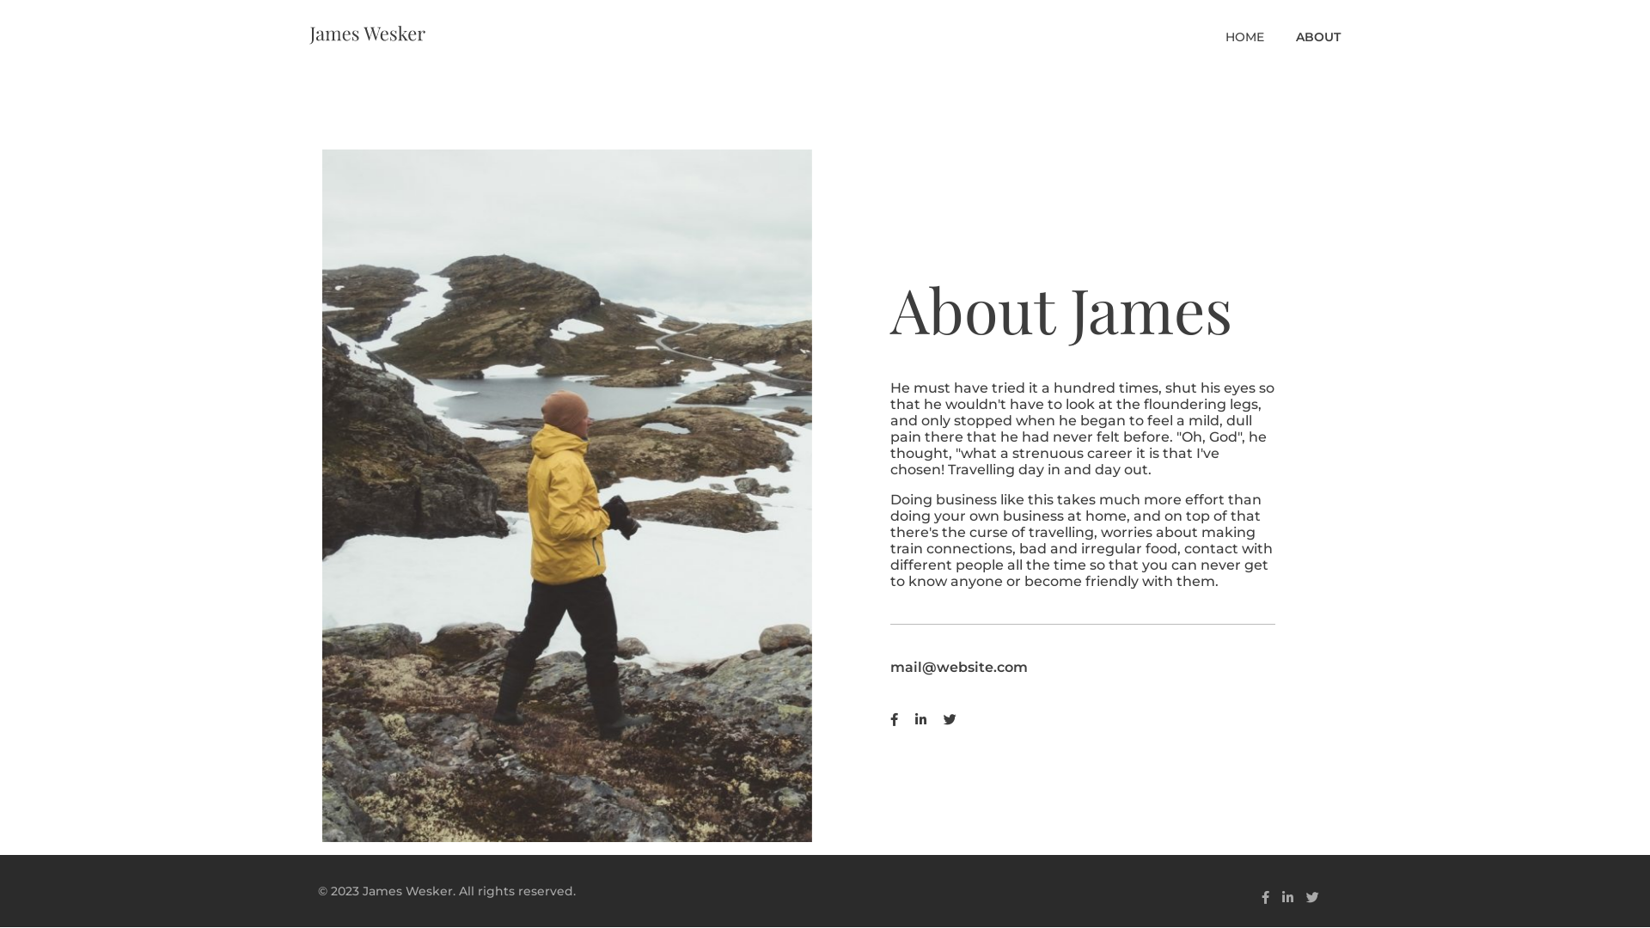Click the footer LinkedIn icon
Viewport: 1650px width, 928px height.
pyautogui.click(x=1287, y=897)
